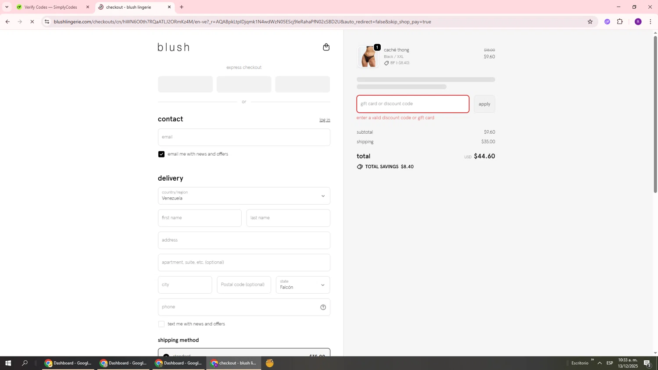
Task: Click the blush store logo
Action: point(174,47)
